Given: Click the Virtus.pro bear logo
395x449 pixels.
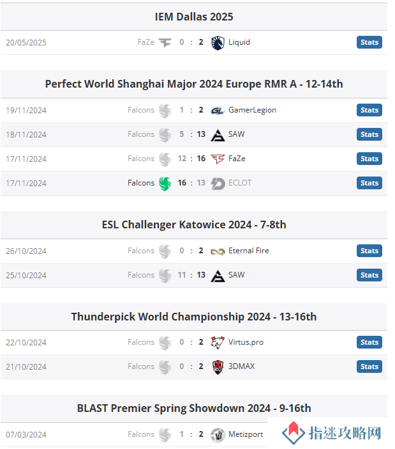Looking at the screenshot, I should click(x=218, y=343).
